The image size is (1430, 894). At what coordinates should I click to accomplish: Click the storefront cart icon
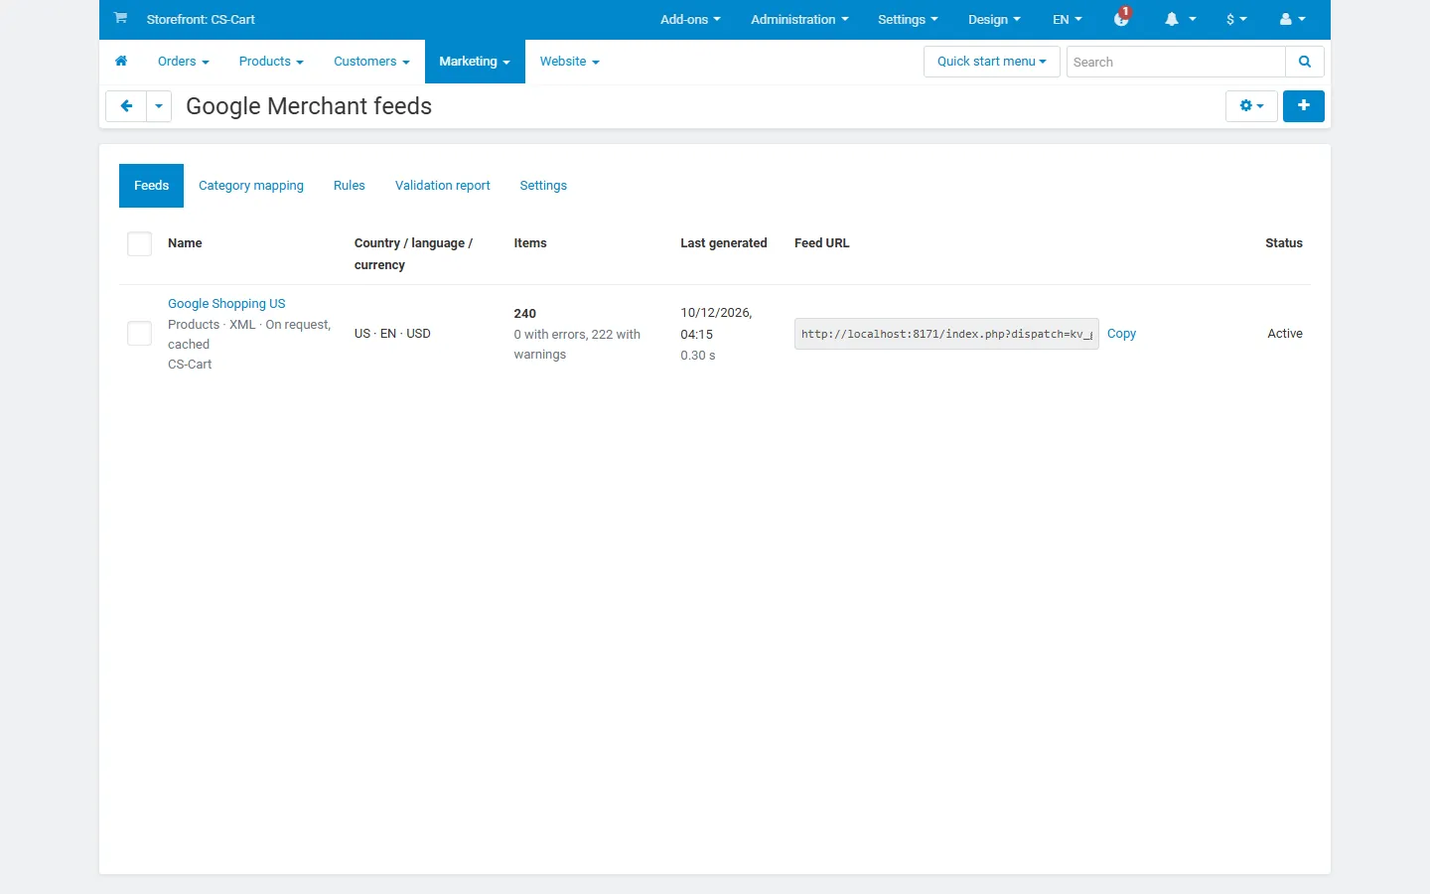click(x=120, y=18)
